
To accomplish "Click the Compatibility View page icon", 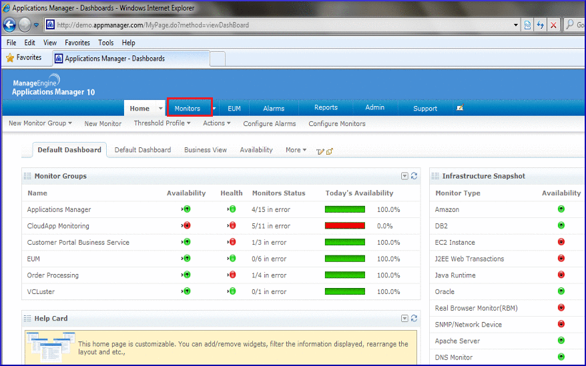I will (x=527, y=25).
